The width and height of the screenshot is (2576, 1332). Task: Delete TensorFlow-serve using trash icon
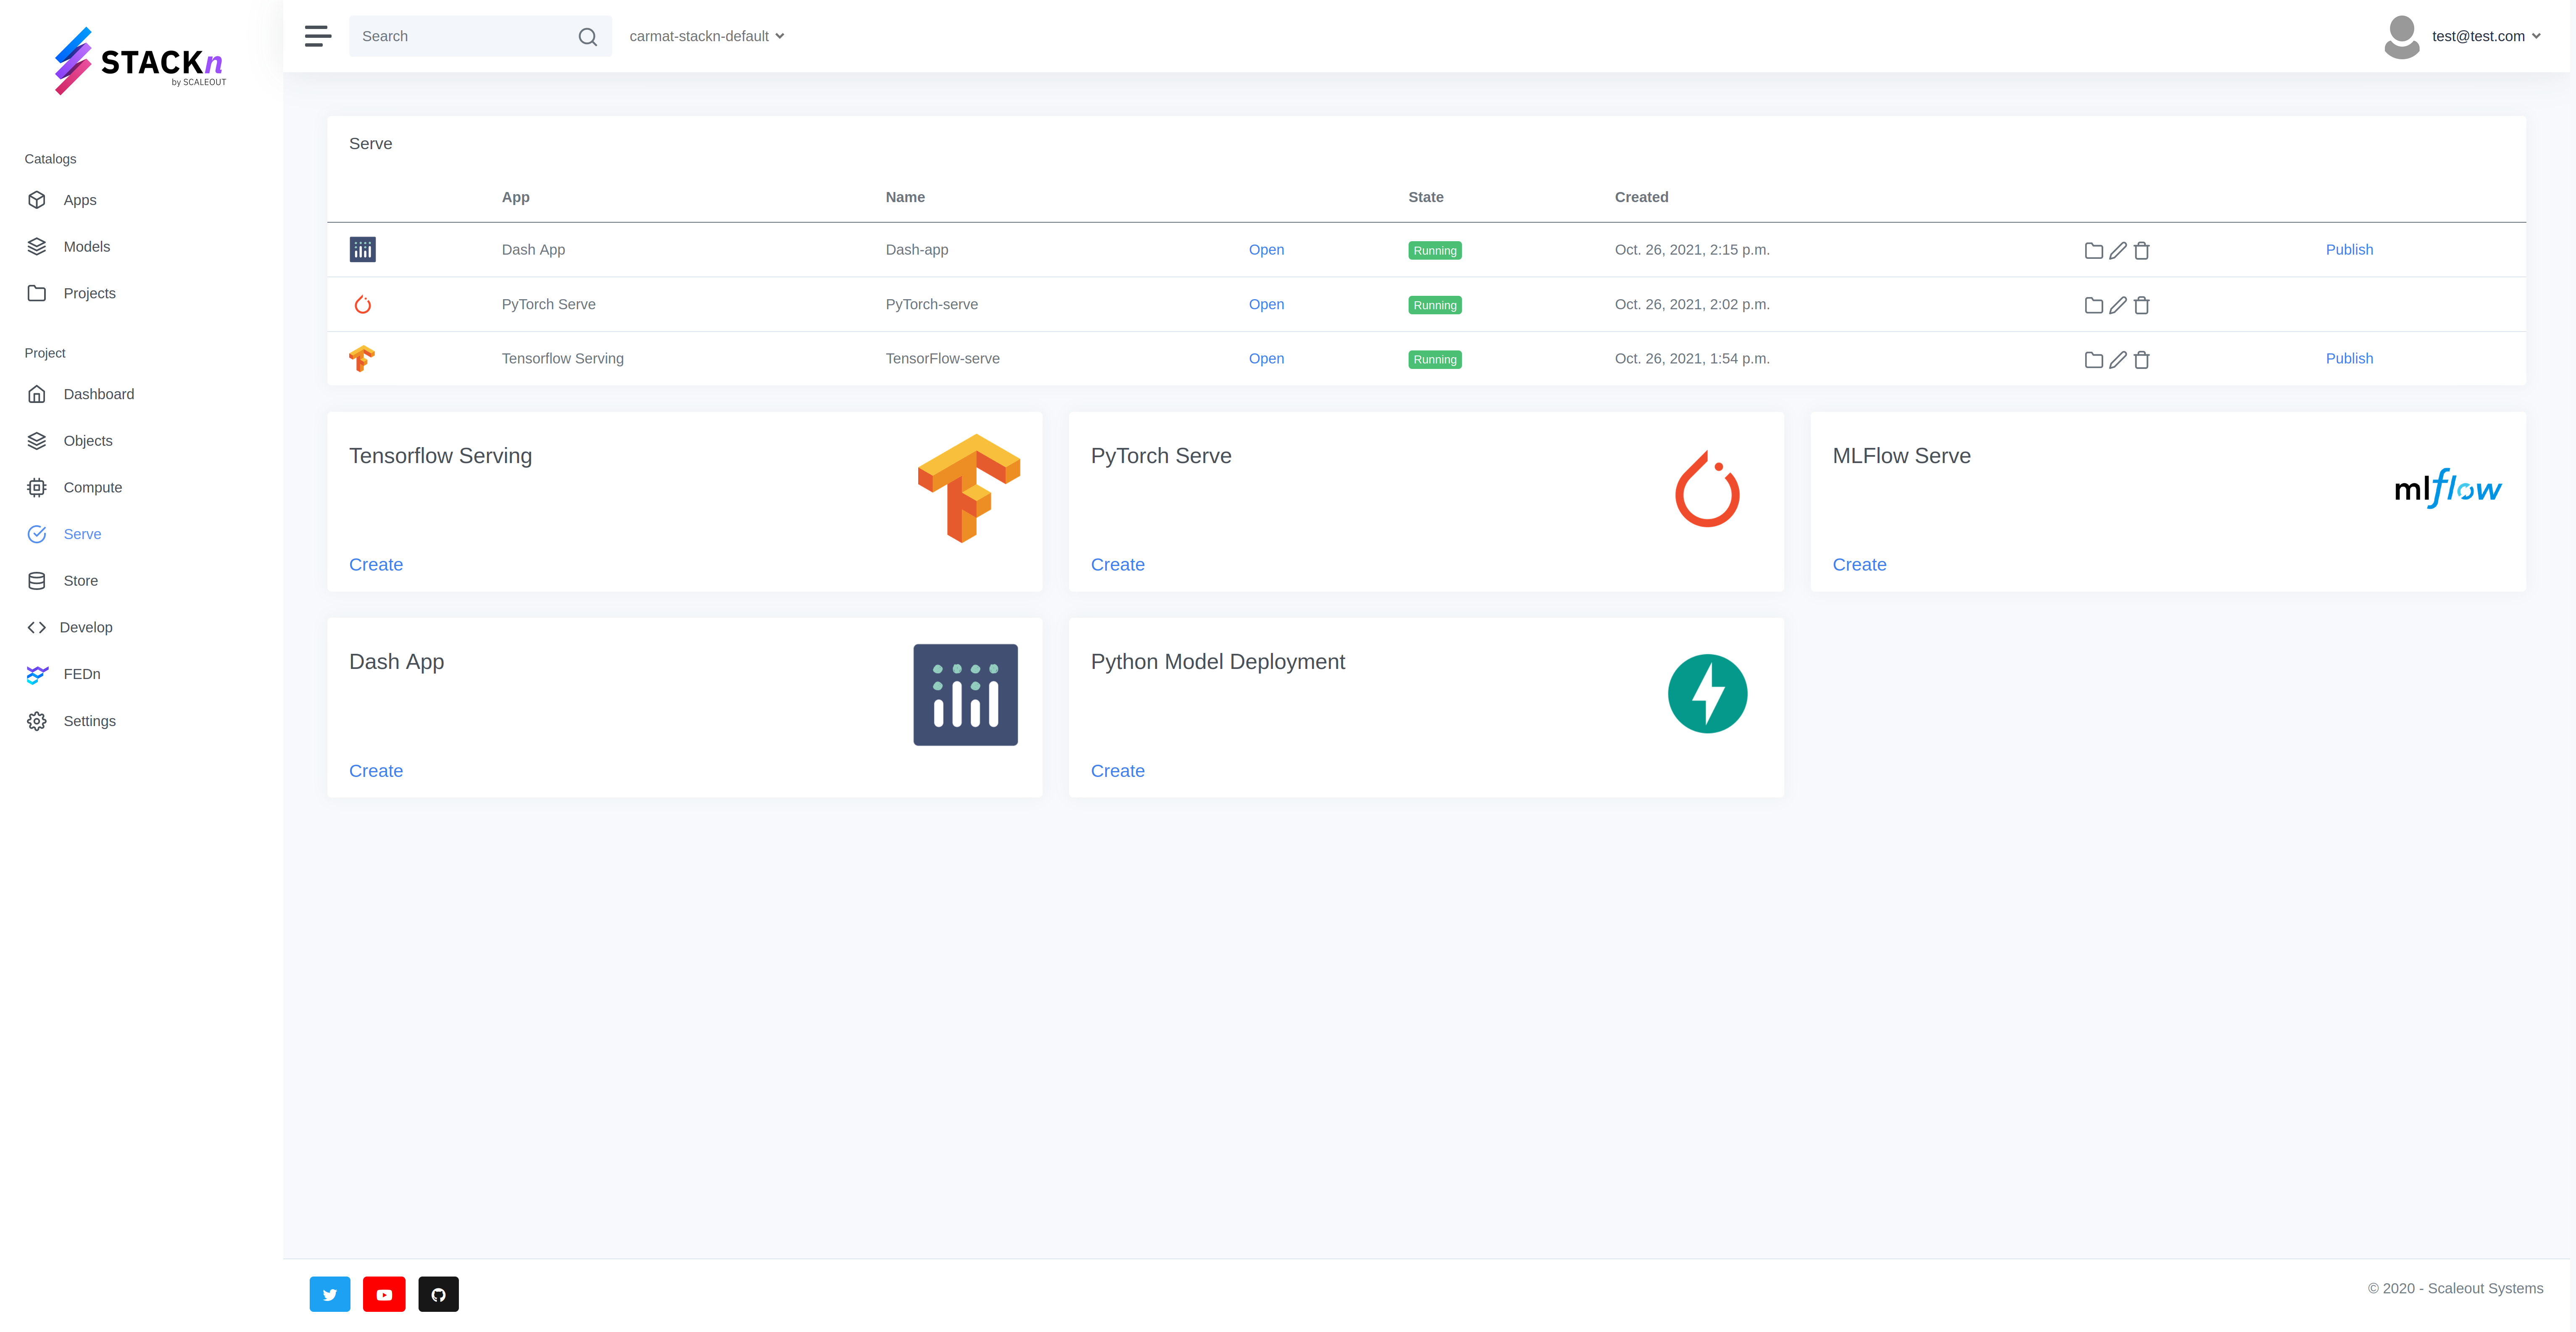click(2141, 360)
